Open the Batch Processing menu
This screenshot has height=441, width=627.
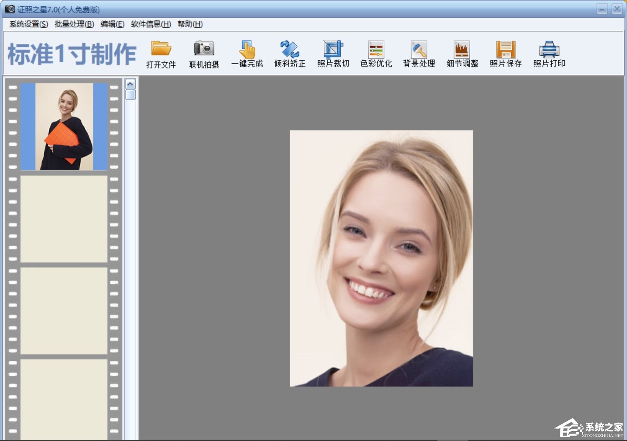74,24
